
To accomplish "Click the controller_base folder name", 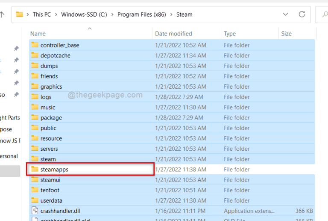I will click(60, 45).
